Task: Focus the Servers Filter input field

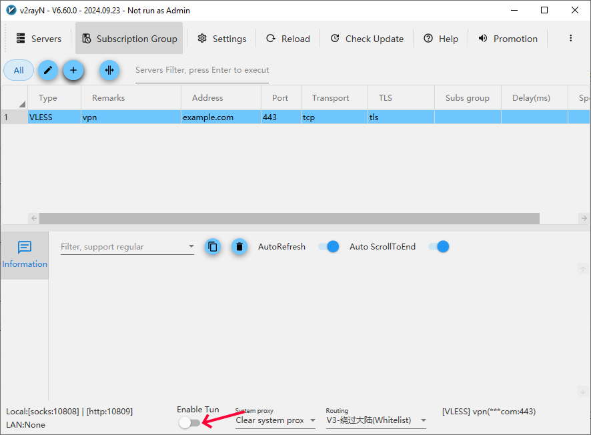Action: [x=202, y=70]
